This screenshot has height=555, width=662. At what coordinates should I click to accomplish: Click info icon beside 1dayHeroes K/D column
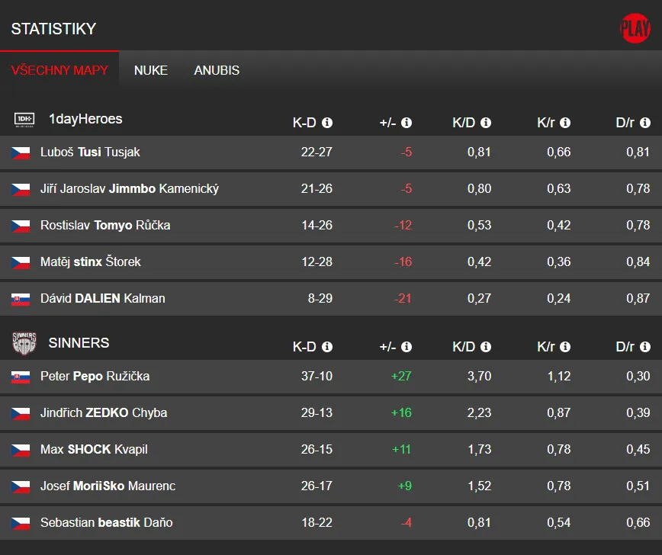[x=486, y=123]
